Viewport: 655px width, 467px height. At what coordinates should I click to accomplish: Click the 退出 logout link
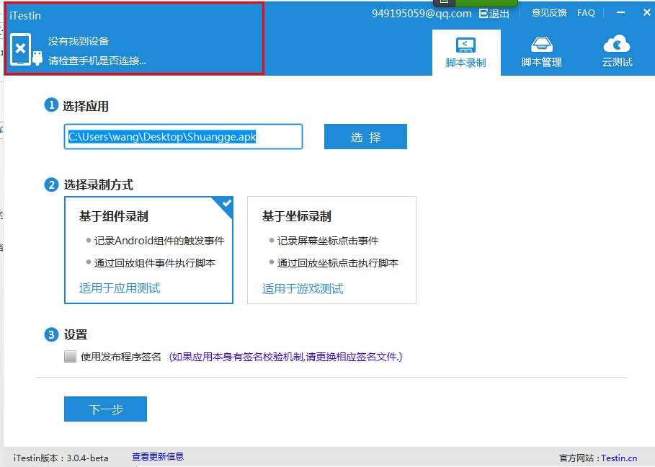point(494,14)
